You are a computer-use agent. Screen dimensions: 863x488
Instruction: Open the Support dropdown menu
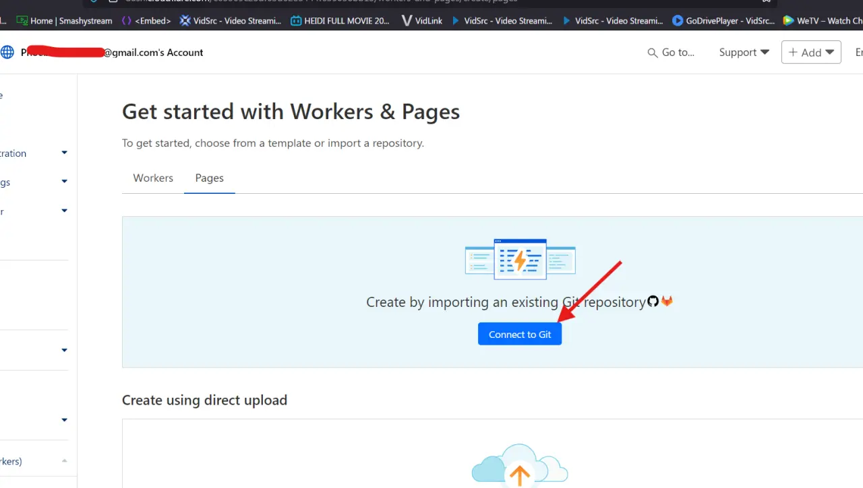point(744,53)
